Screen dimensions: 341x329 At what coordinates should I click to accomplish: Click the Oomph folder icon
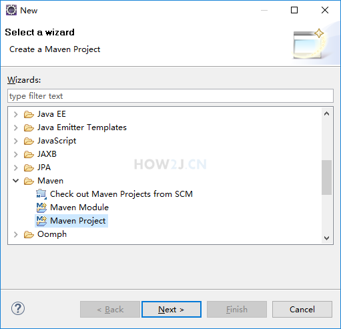[x=29, y=234]
